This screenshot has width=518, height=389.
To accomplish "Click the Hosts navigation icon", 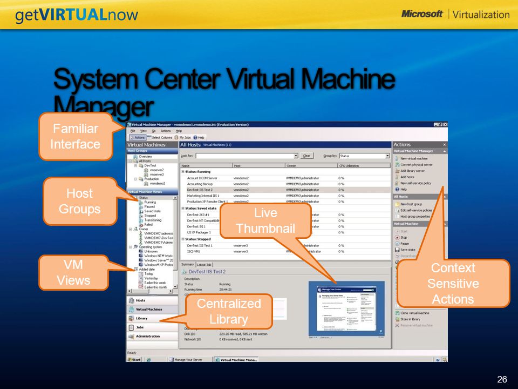I will tap(131, 300).
